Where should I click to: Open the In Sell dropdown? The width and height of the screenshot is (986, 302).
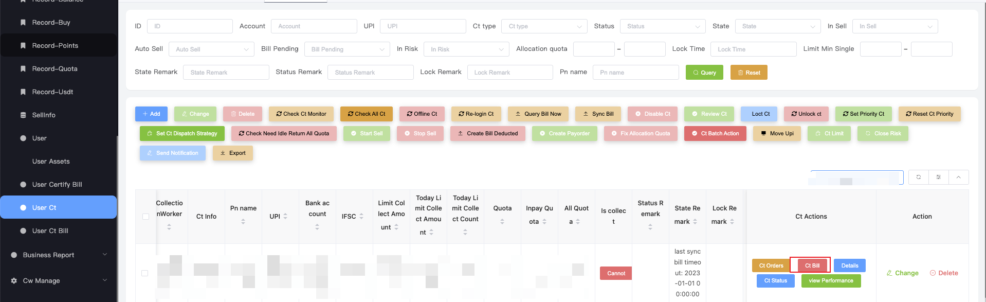click(x=895, y=26)
